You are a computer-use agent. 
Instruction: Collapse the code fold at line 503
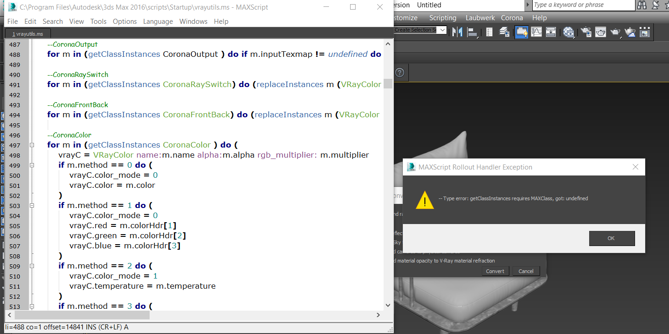pos(32,205)
